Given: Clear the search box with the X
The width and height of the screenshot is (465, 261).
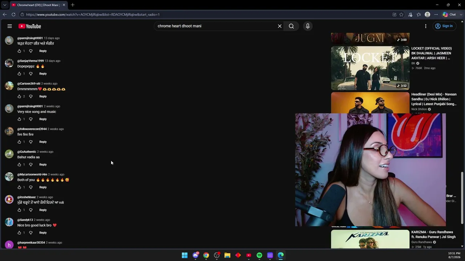Looking at the screenshot, I should [280, 26].
